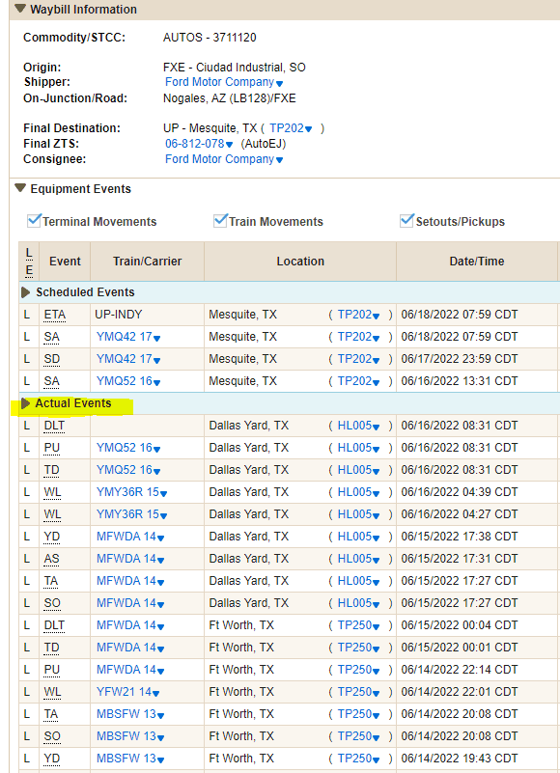Screen dimensions: 560x773
Task: Select date 06/15/2022 00:04 CDT cell
Action: [x=460, y=625]
